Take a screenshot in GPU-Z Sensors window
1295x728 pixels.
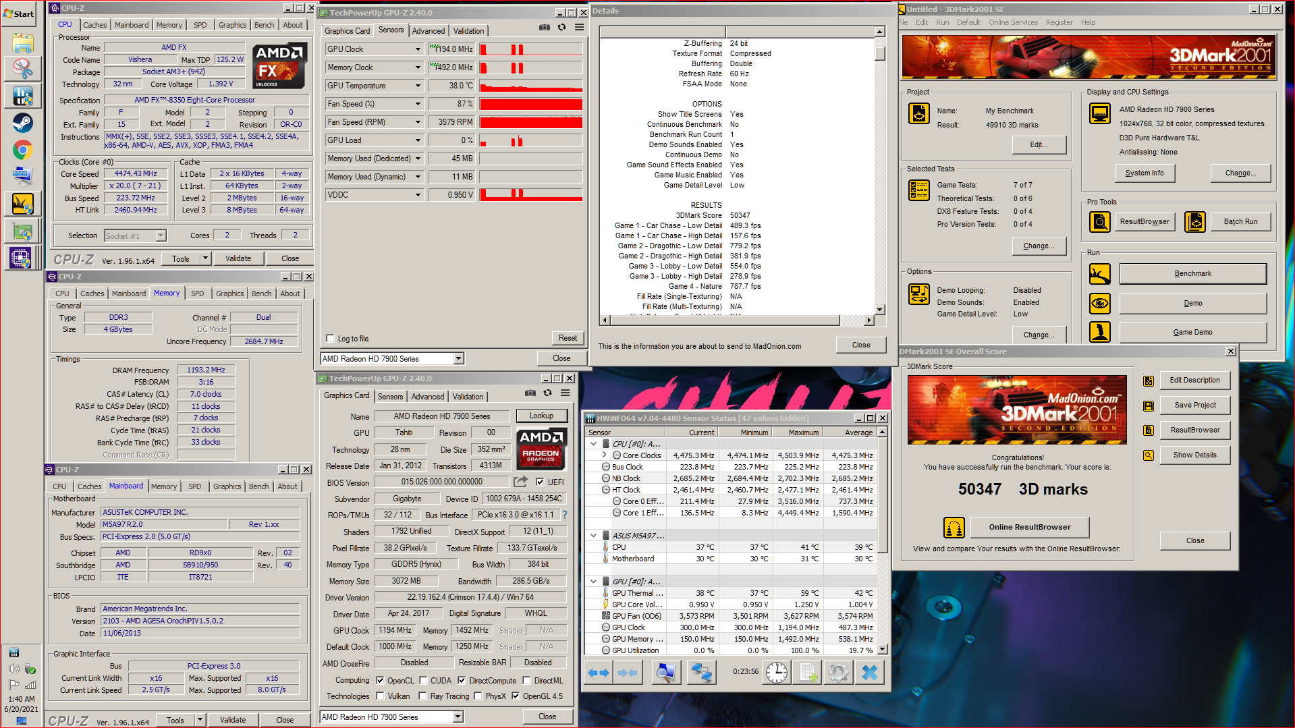pyautogui.click(x=545, y=28)
